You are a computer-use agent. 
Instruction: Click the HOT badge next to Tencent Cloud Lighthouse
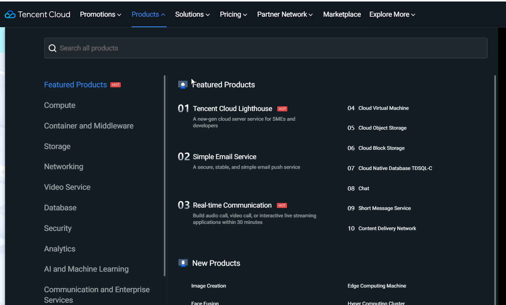pyautogui.click(x=282, y=109)
